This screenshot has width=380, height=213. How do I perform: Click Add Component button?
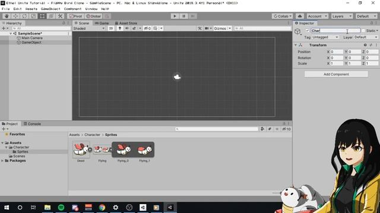(336, 74)
